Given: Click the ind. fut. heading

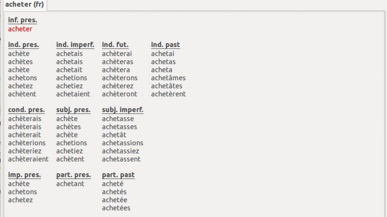Looking at the screenshot, I should tap(115, 45).
